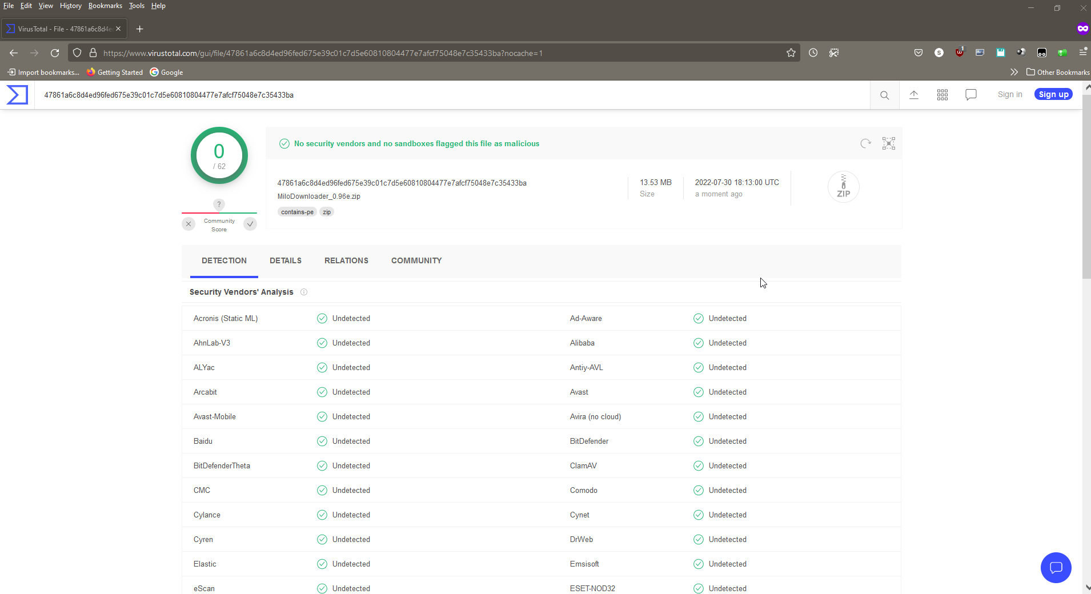Viewport: 1091px width, 594px height.
Task: Click the info icon beside Security Vendors' Analysis
Action: click(304, 292)
